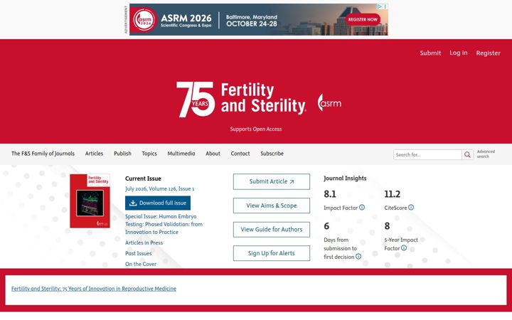The image size is (512, 320).
Task: Open July 2026, Volume 126, Issue 1
Action: coord(160,188)
